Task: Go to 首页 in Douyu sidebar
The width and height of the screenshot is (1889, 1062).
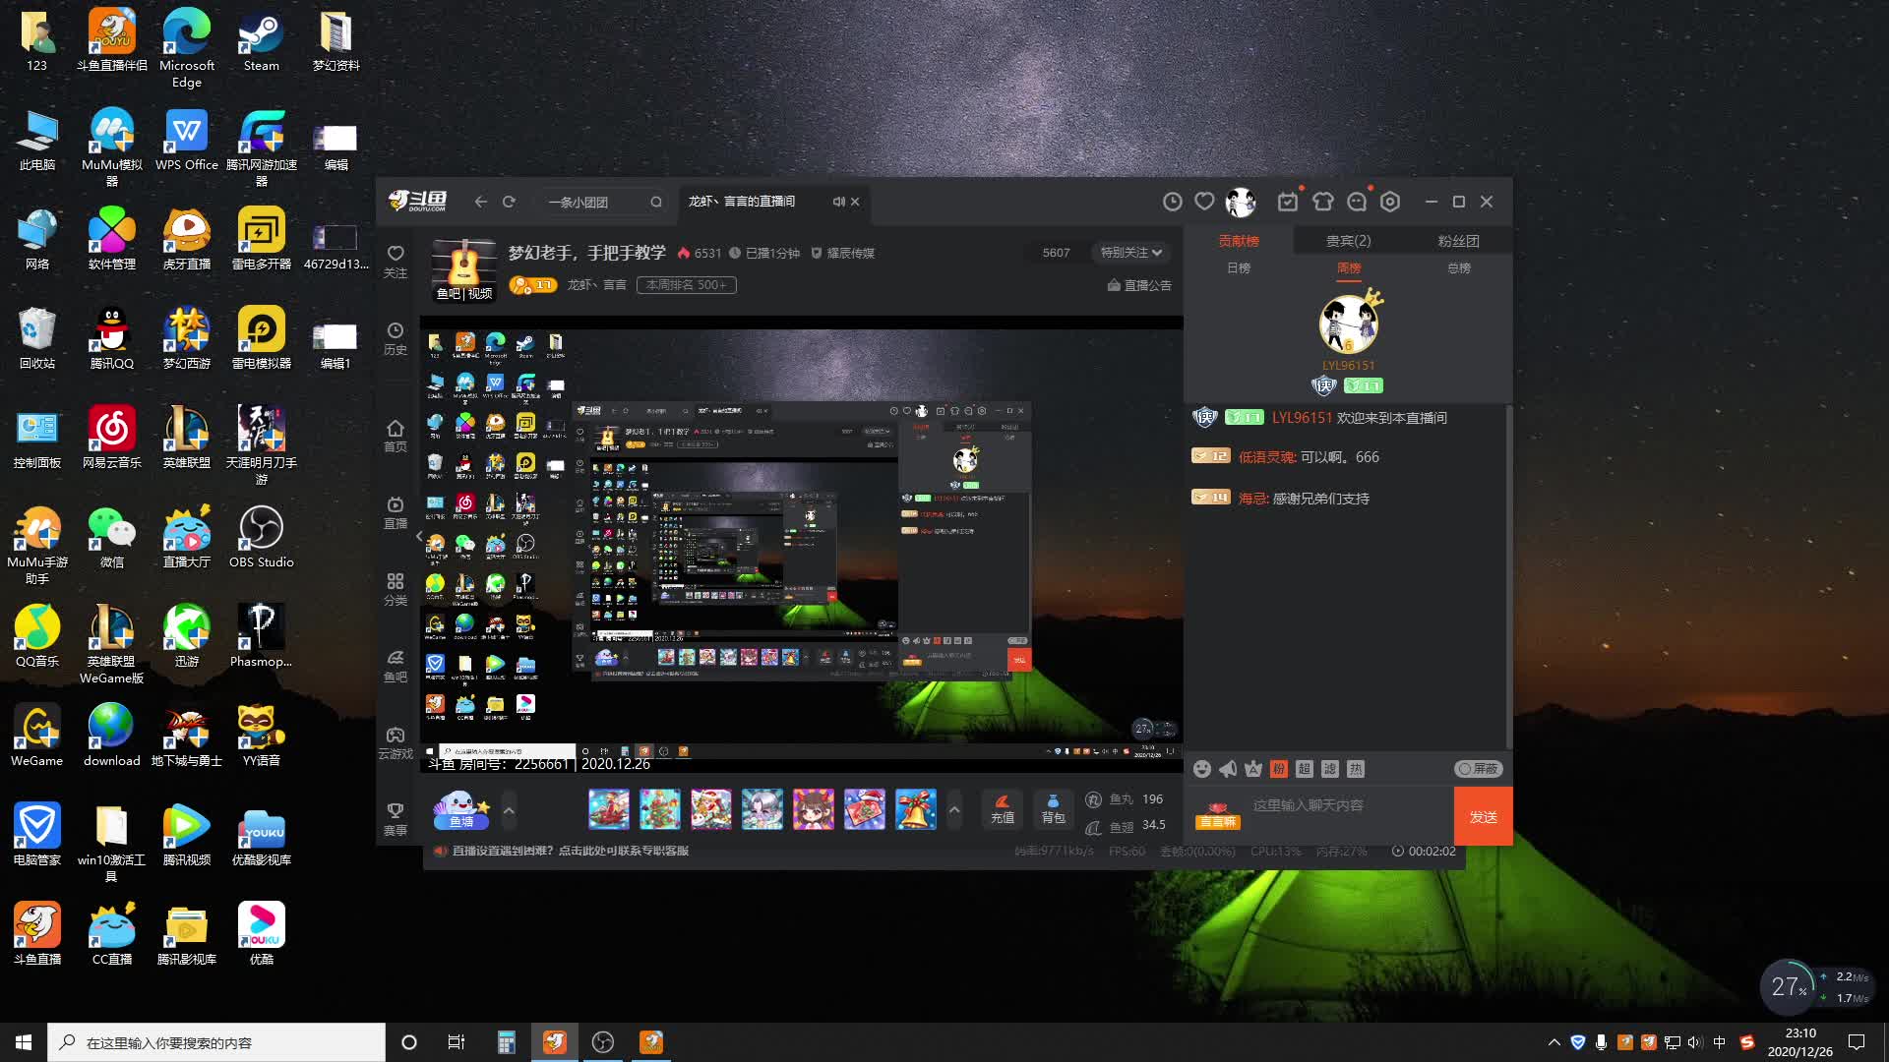Action: coord(395,436)
